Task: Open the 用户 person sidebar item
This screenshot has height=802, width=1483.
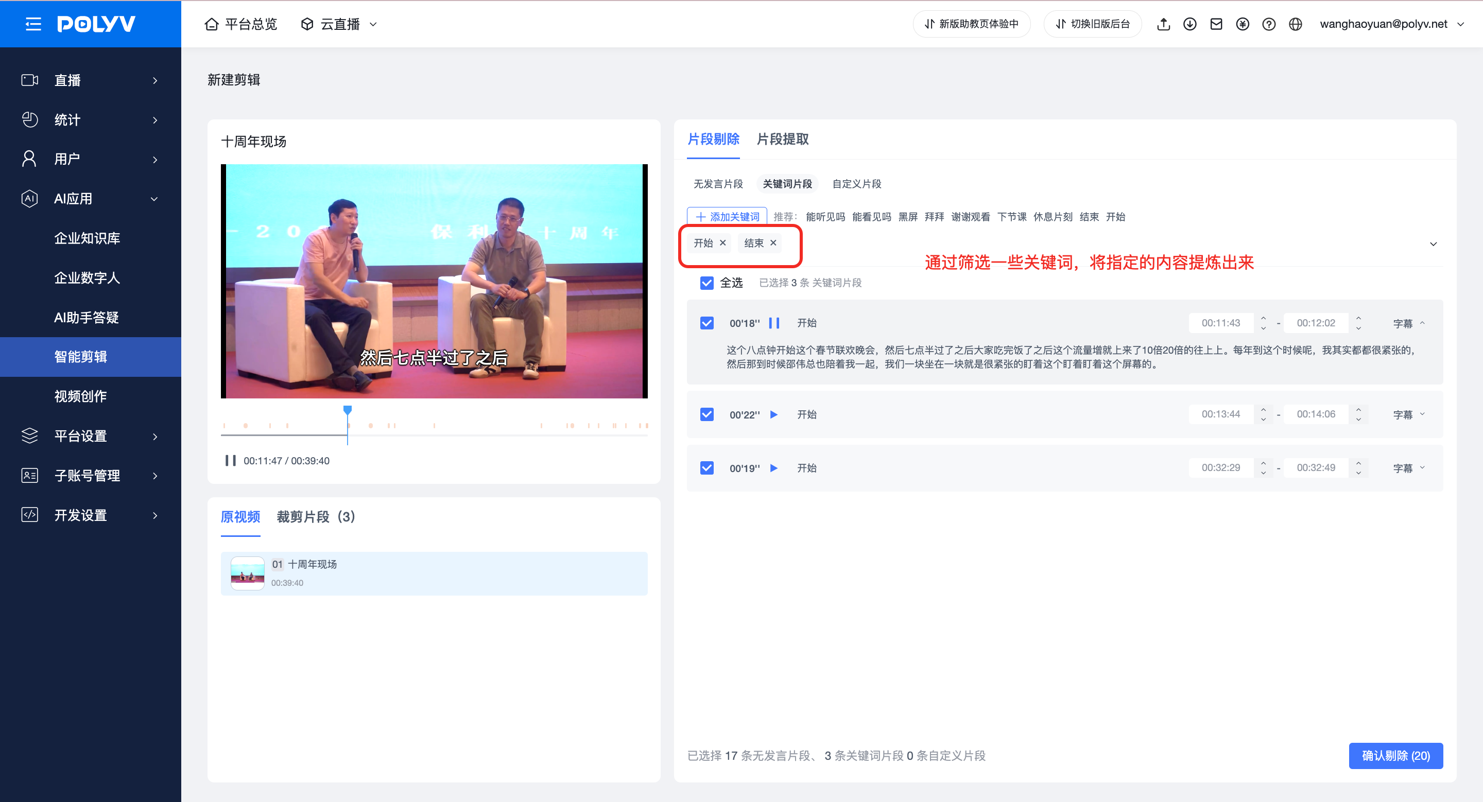Action: 91,160
